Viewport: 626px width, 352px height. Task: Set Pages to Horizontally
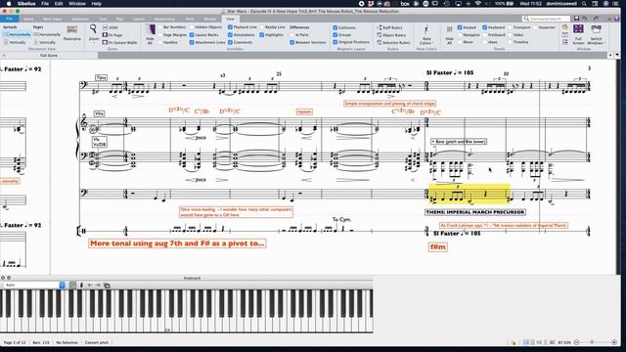(47, 35)
